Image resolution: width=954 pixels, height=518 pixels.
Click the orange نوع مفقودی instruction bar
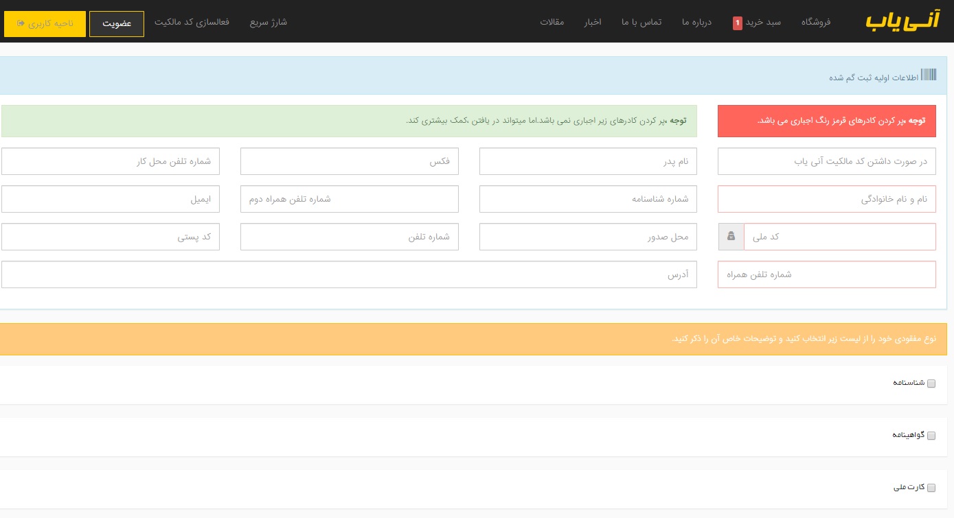click(x=473, y=339)
